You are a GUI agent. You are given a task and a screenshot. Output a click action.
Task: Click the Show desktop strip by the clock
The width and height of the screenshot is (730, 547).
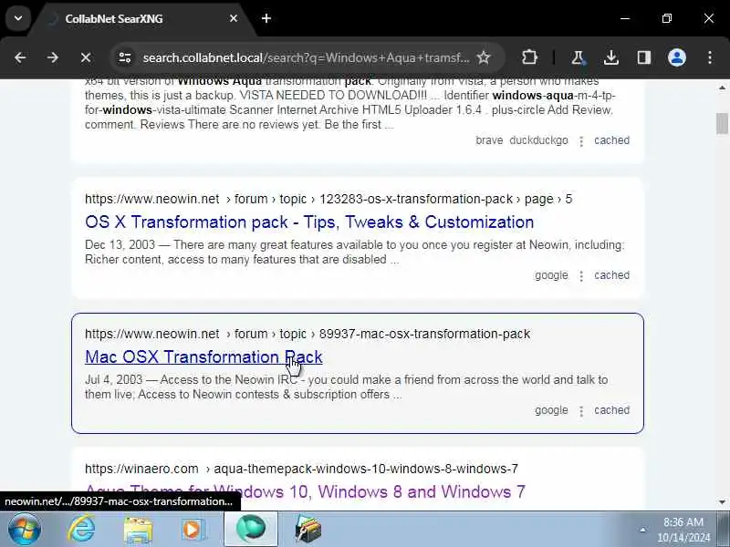click(724, 530)
